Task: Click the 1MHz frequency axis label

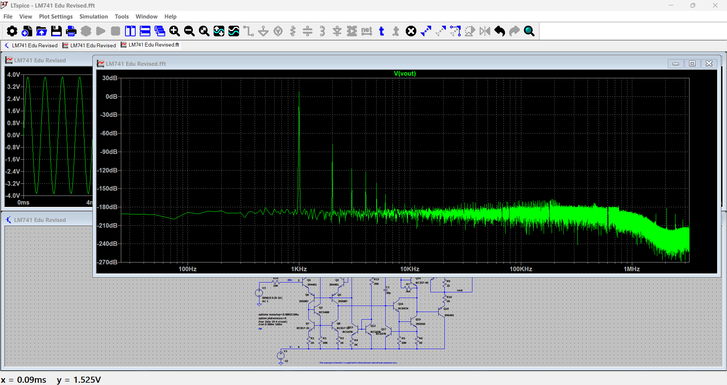Action: (632, 269)
